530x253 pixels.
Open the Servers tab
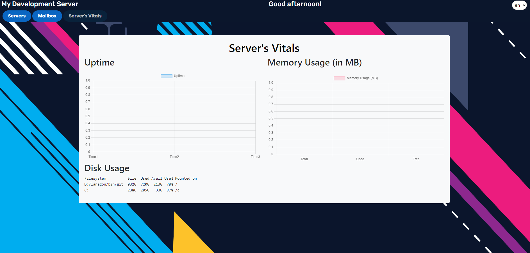coord(17,16)
